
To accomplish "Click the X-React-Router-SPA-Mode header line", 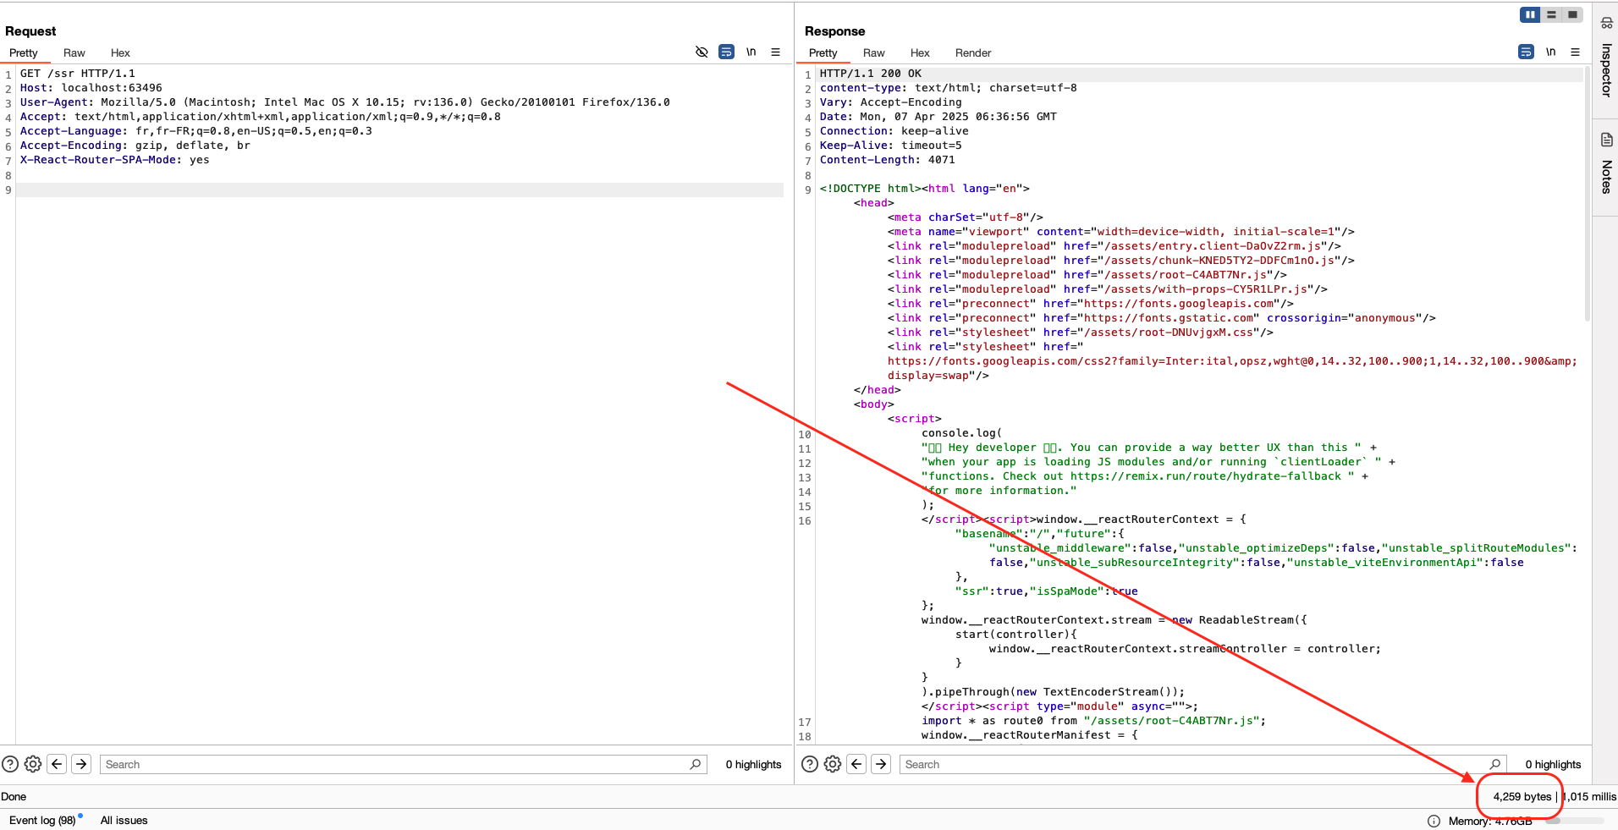I will point(114,160).
